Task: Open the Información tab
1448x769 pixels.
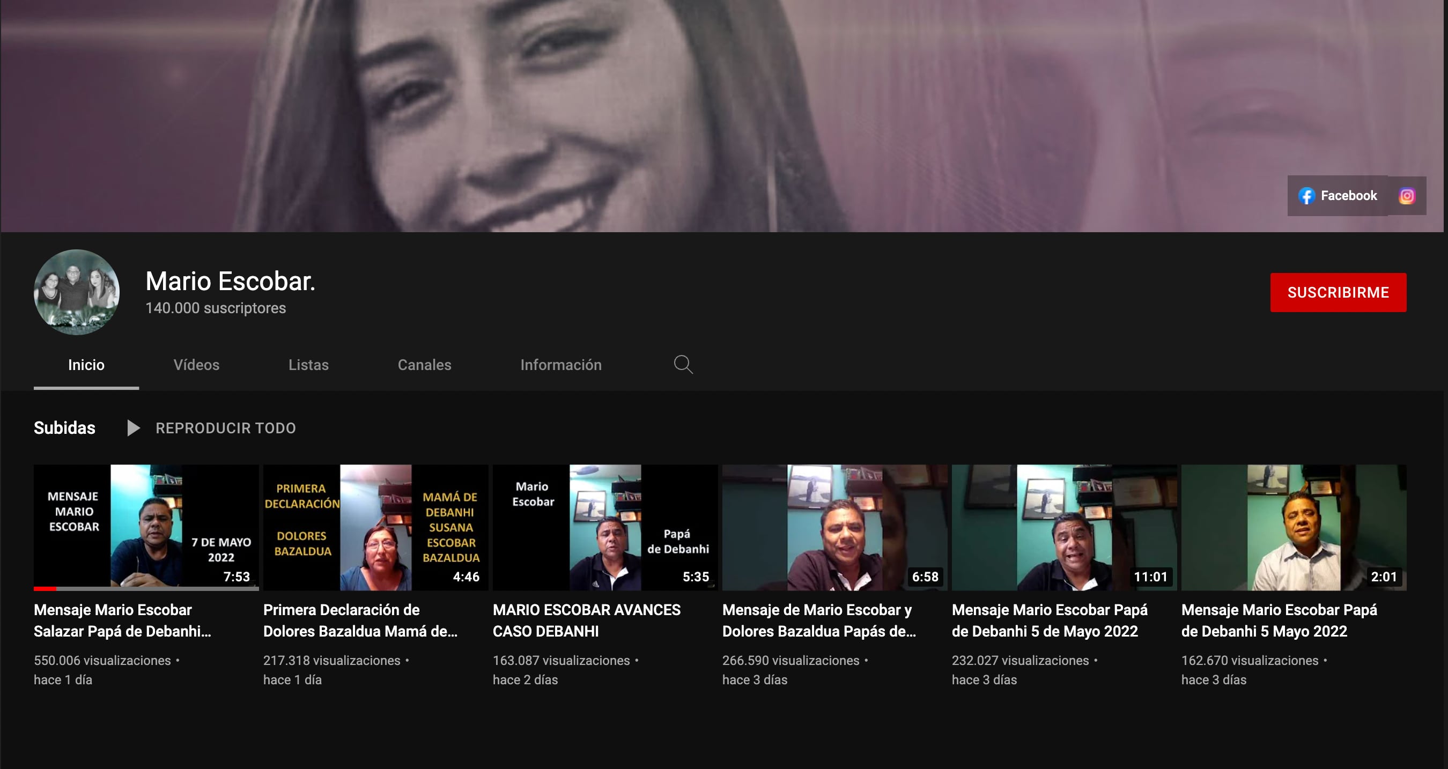Action: coord(560,365)
